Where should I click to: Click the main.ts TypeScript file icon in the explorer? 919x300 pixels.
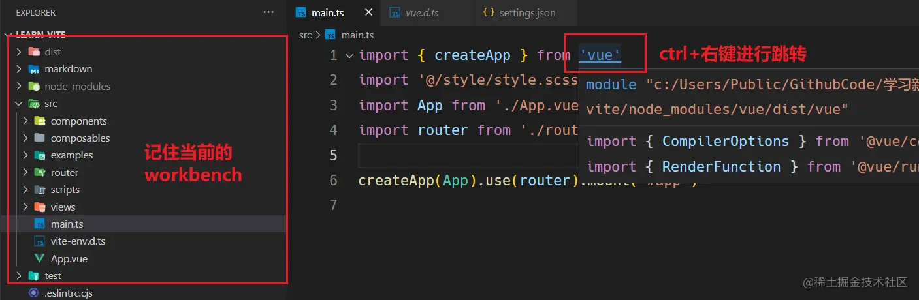(40, 224)
